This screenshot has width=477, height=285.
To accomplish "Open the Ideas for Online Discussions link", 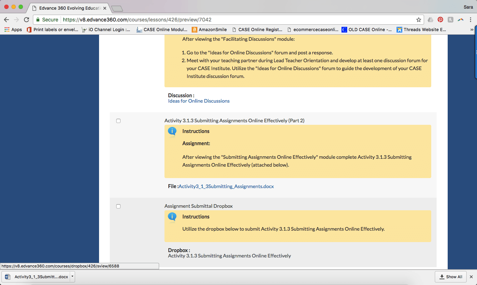I will point(199,101).
